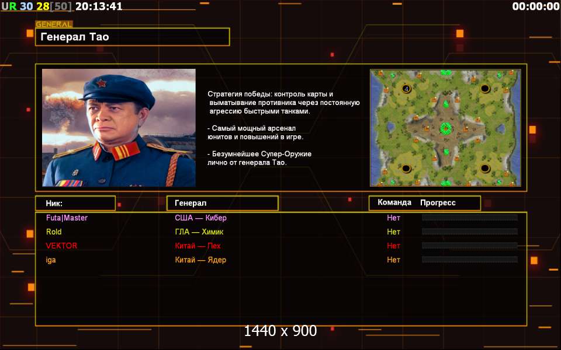Click team value 'Нет' for Rold
This screenshot has width=561, height=350.
pos(393,232)
